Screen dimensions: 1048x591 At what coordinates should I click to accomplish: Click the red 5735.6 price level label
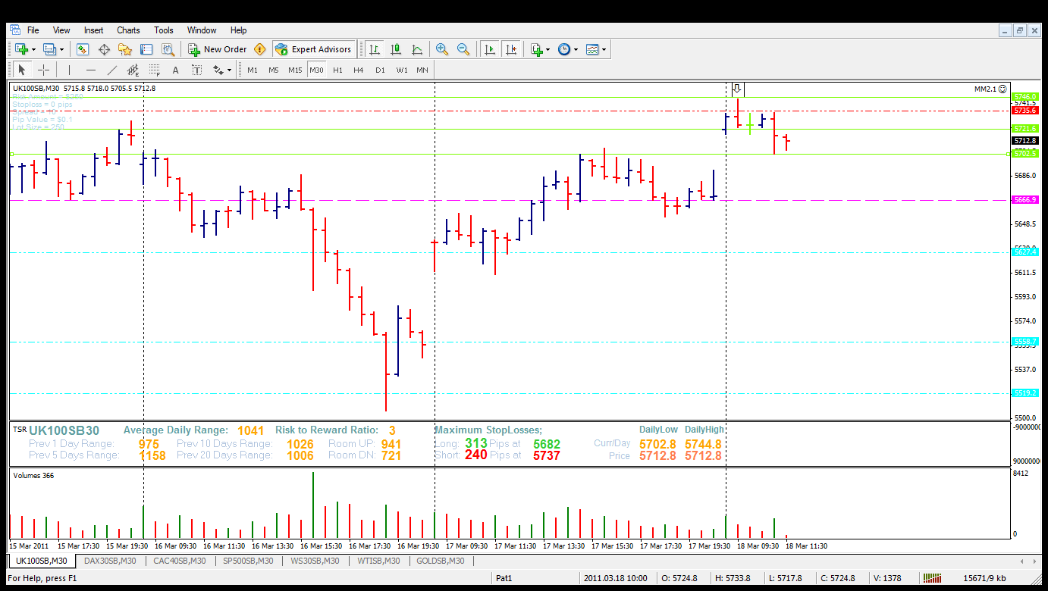(x=1025, y=110)
